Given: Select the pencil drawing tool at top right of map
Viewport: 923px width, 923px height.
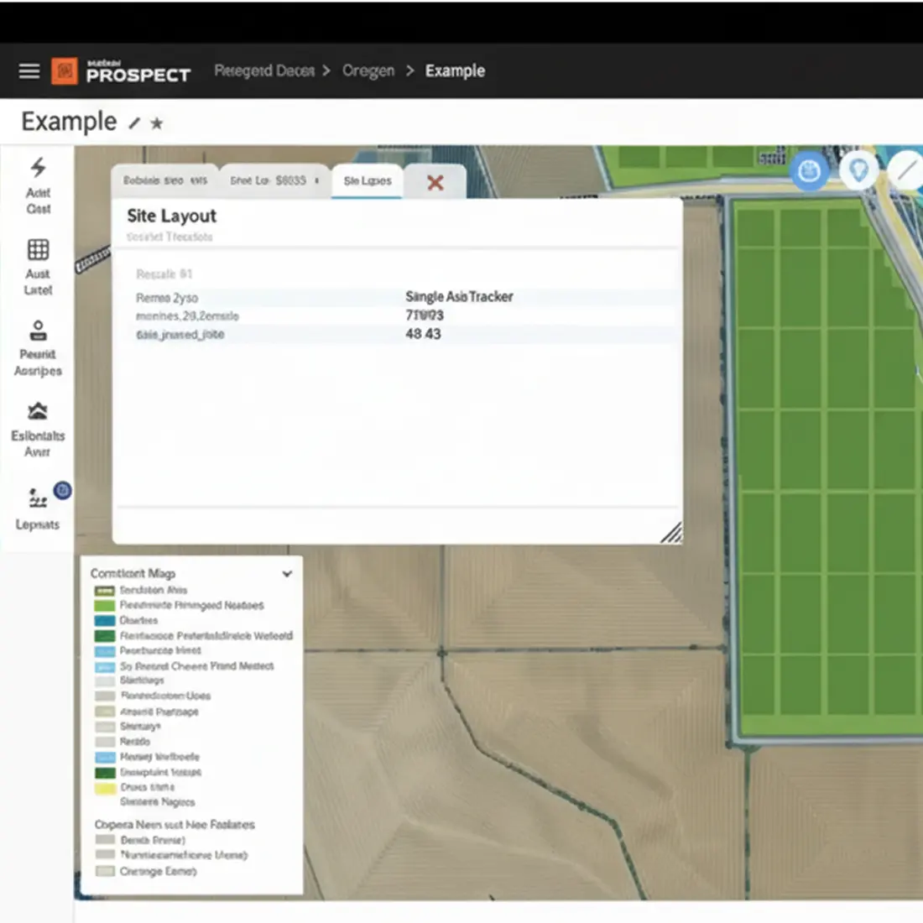Looking at the screenshot, I should pos(906,168).
